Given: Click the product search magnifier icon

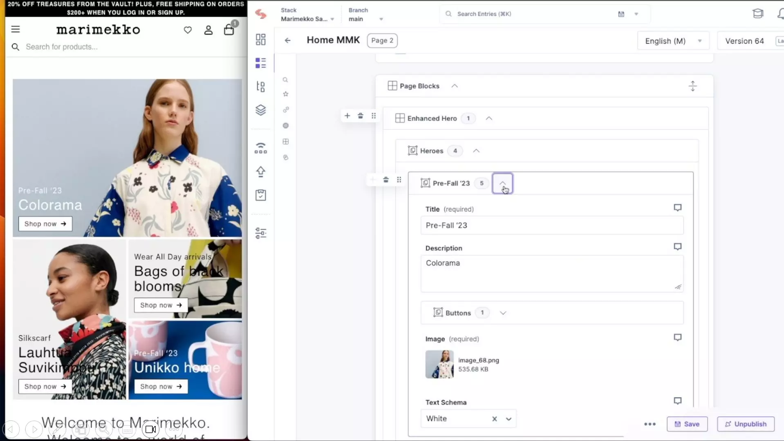Looking at the screenshot, I should click(16, 47).
